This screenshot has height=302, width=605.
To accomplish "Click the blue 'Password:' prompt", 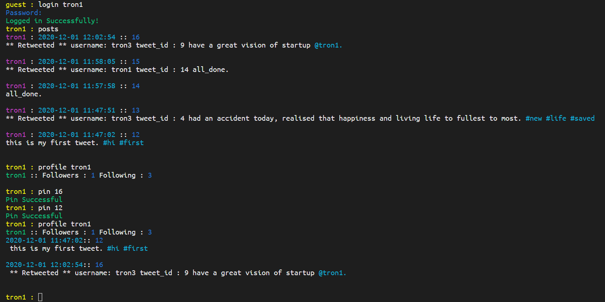I will (24, 13).
